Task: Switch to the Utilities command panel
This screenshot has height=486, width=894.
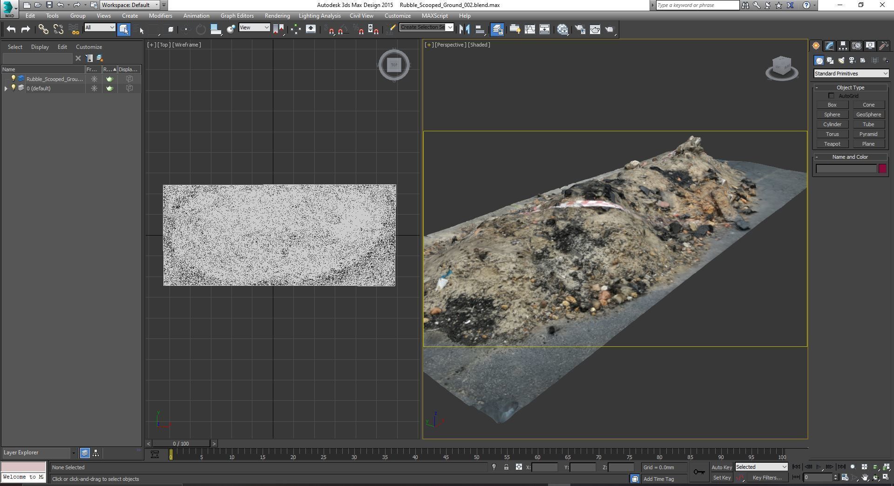Action: [883, 46]
